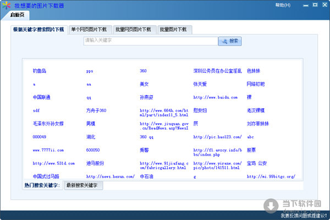Open the http://pic.hao123.com/ link
The height and width of the screenshot is (220, 330).
tap(217, 137)
